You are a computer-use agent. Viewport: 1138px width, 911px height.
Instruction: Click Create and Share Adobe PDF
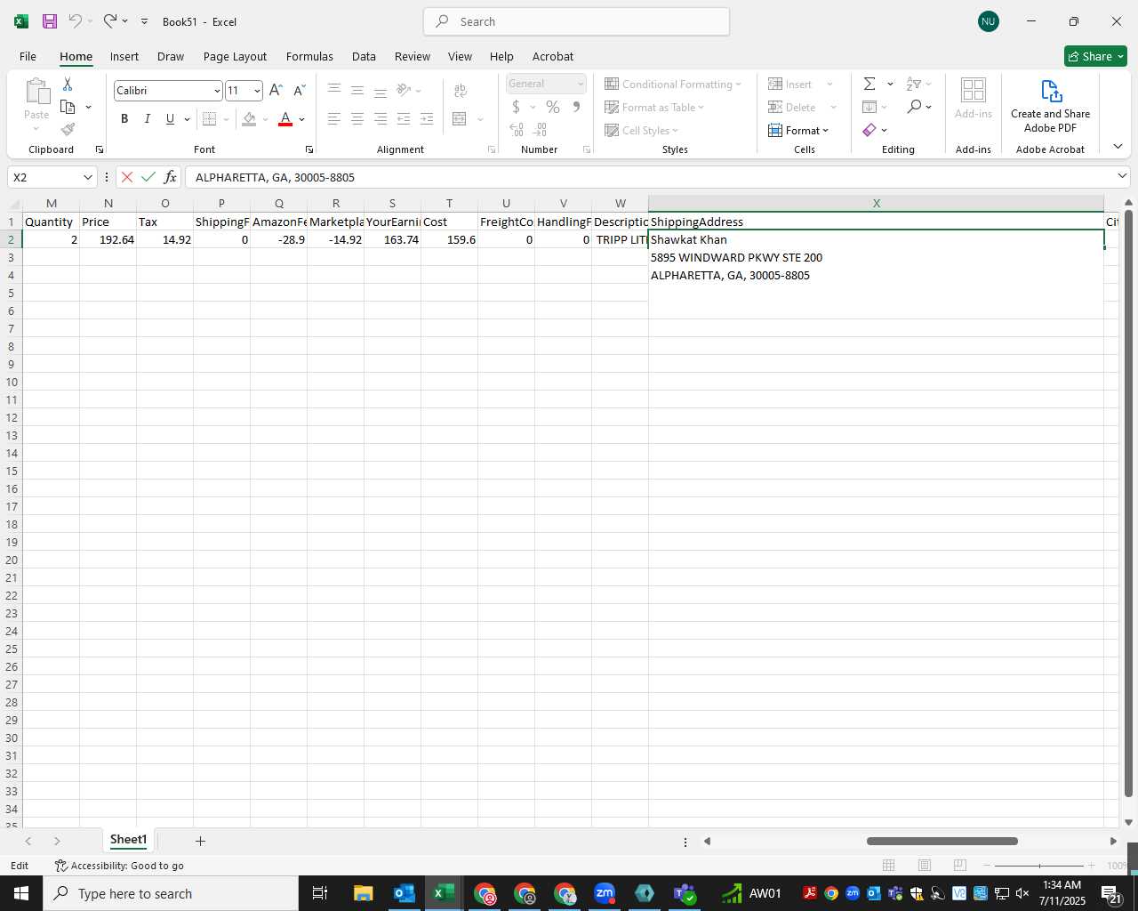pos(1050,106)
